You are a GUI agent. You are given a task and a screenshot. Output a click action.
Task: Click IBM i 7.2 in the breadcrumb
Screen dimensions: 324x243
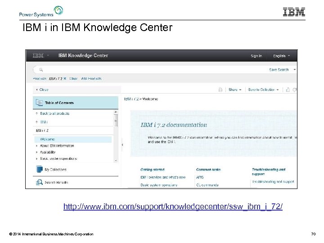click(131, 99)
